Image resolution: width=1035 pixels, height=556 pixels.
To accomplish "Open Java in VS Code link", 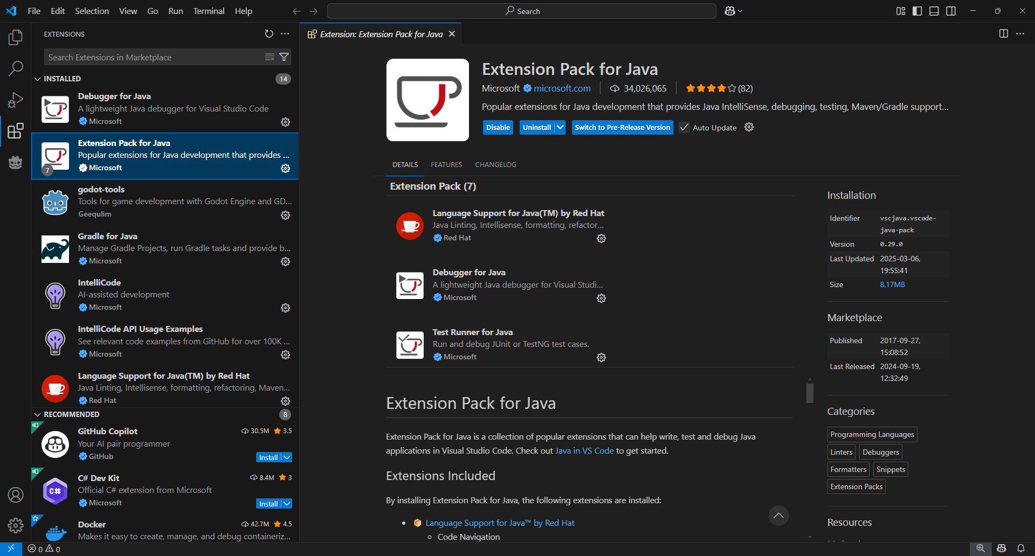I will click(584, 450).
